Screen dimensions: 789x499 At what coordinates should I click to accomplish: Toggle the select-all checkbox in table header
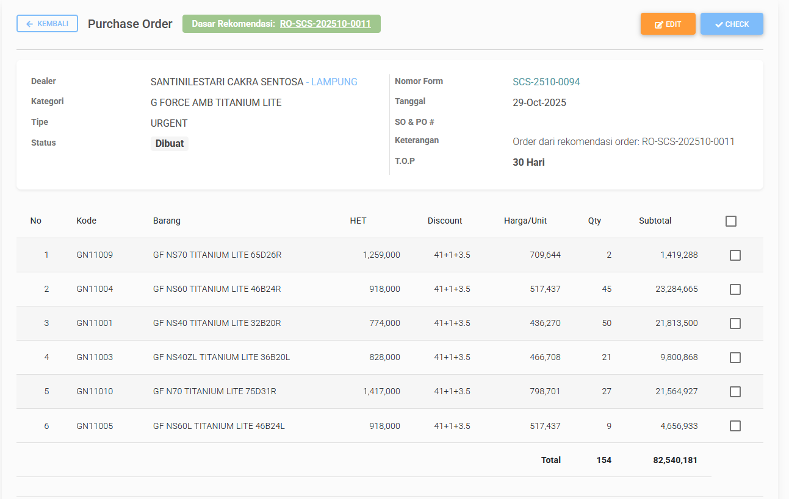coord(730,221)
